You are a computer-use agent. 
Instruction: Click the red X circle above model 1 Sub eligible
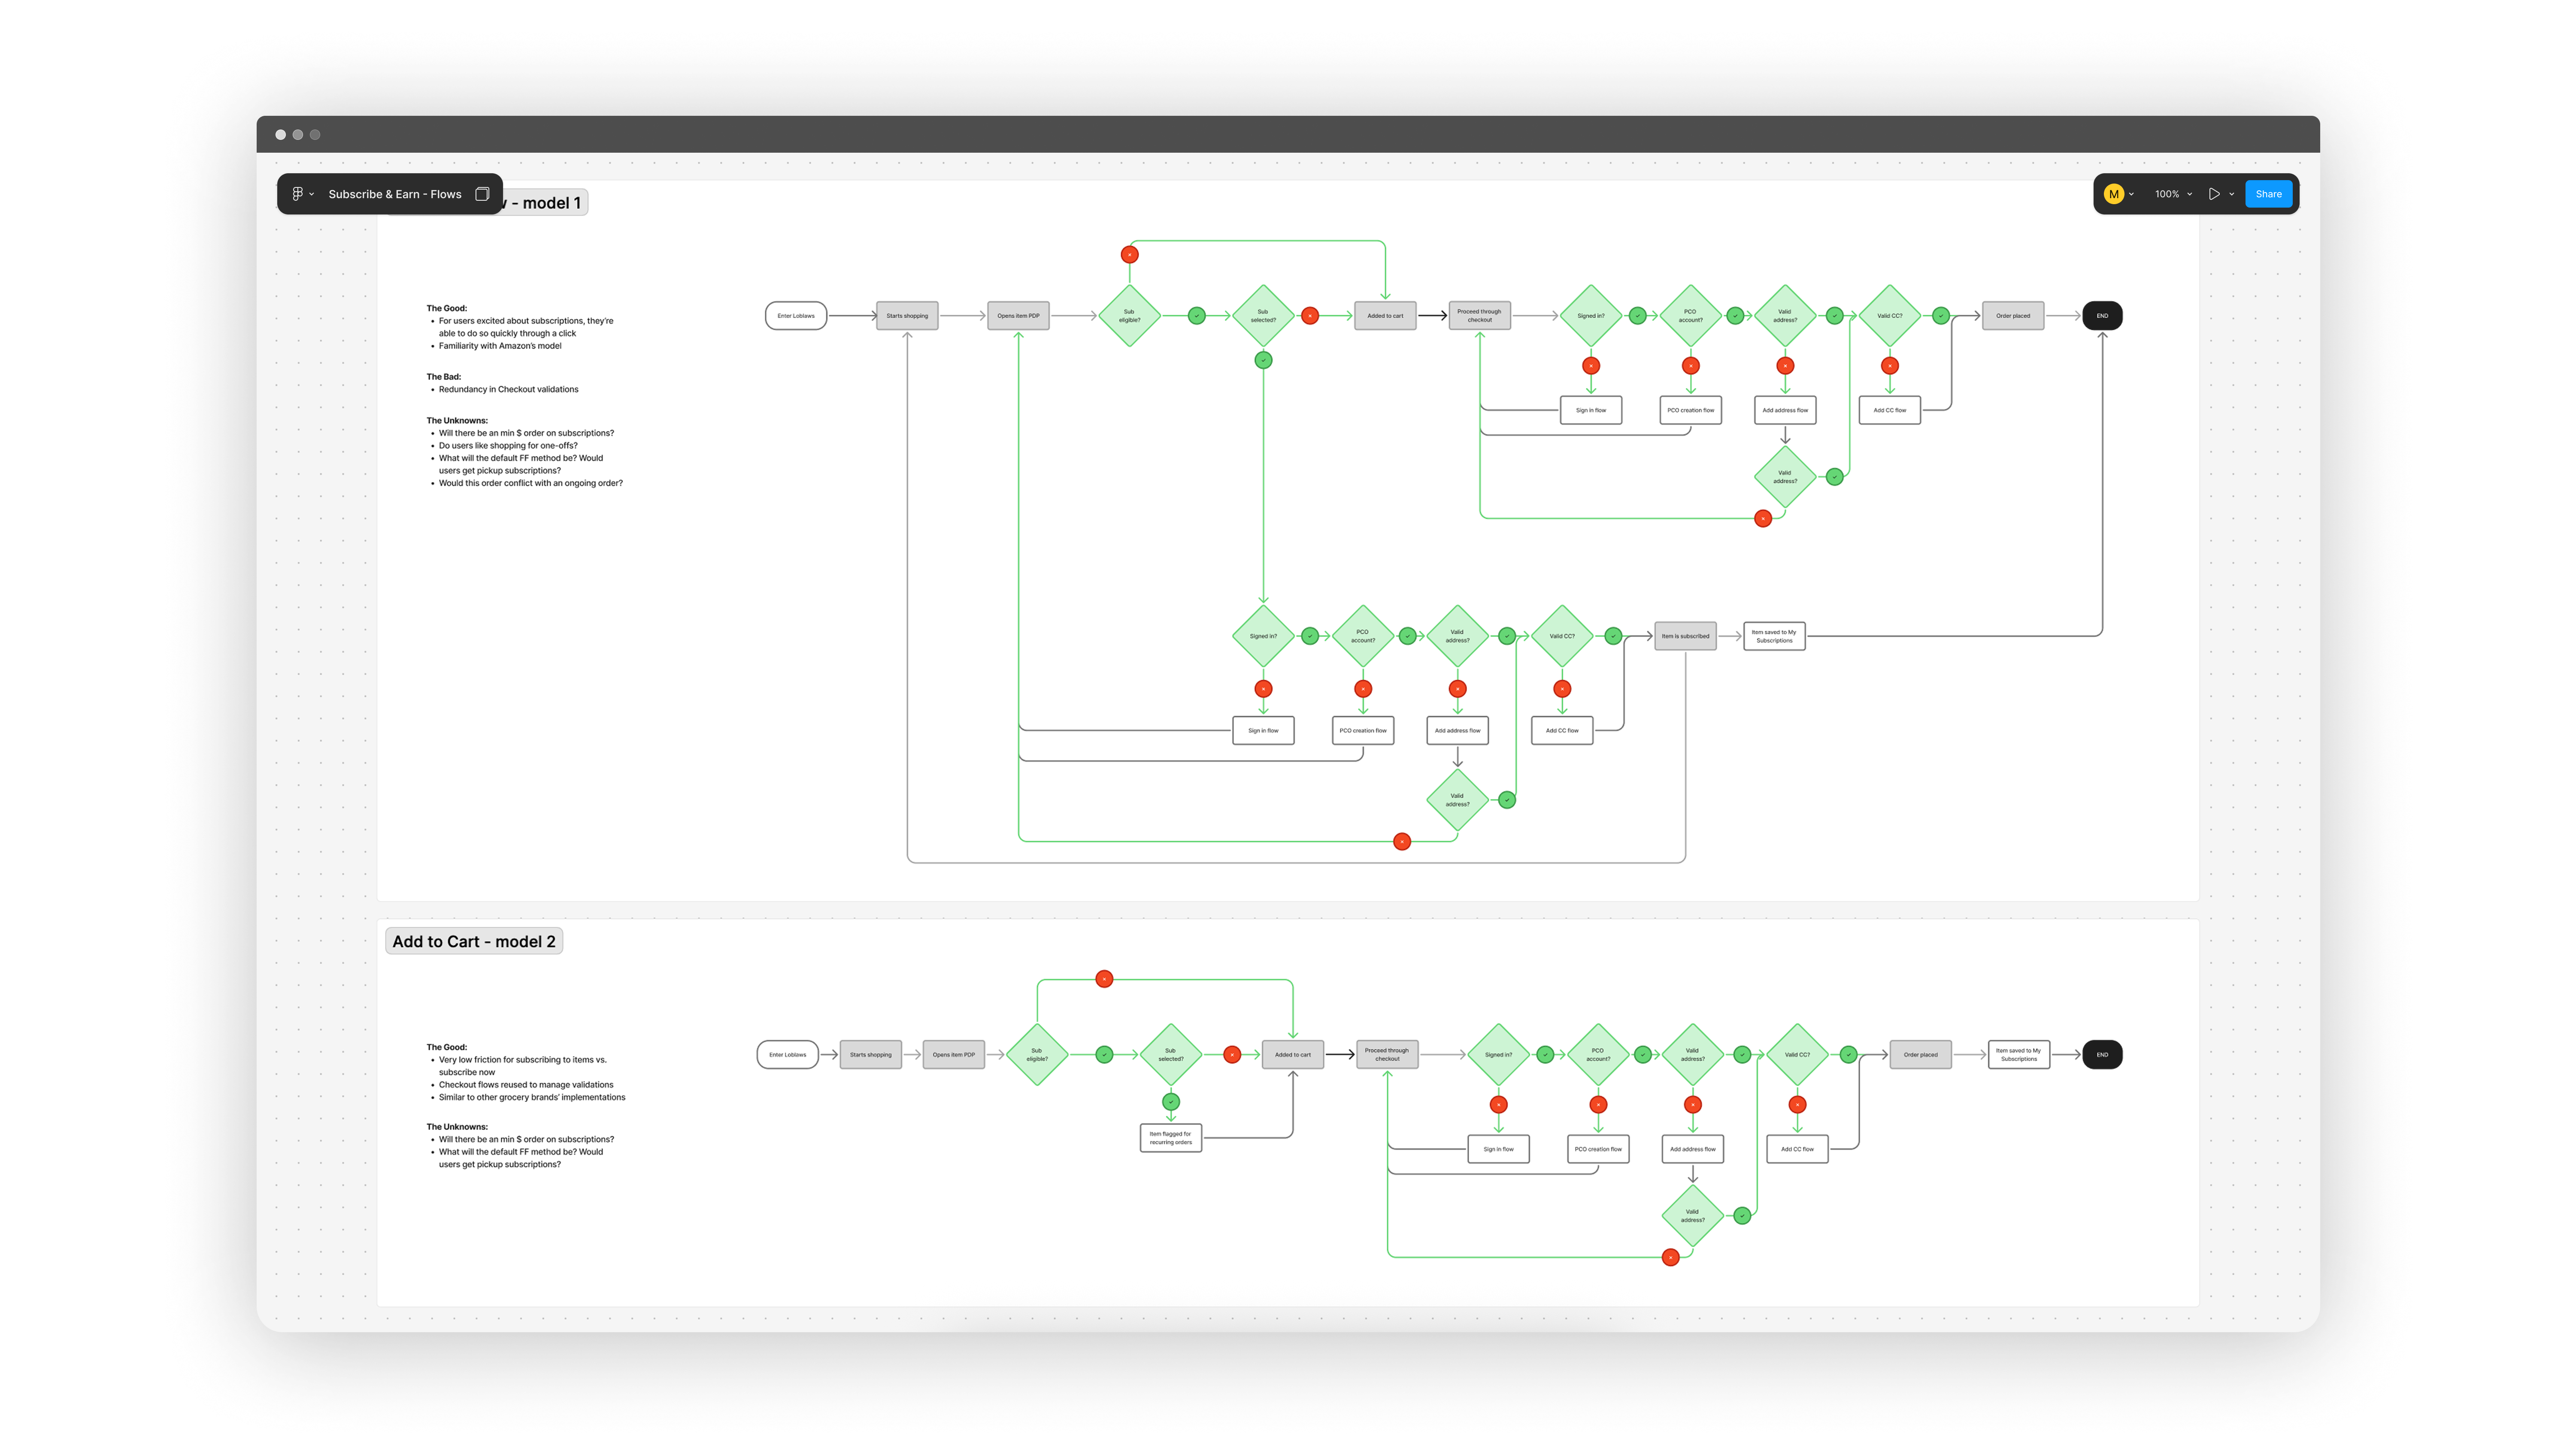pos(1129,255)
